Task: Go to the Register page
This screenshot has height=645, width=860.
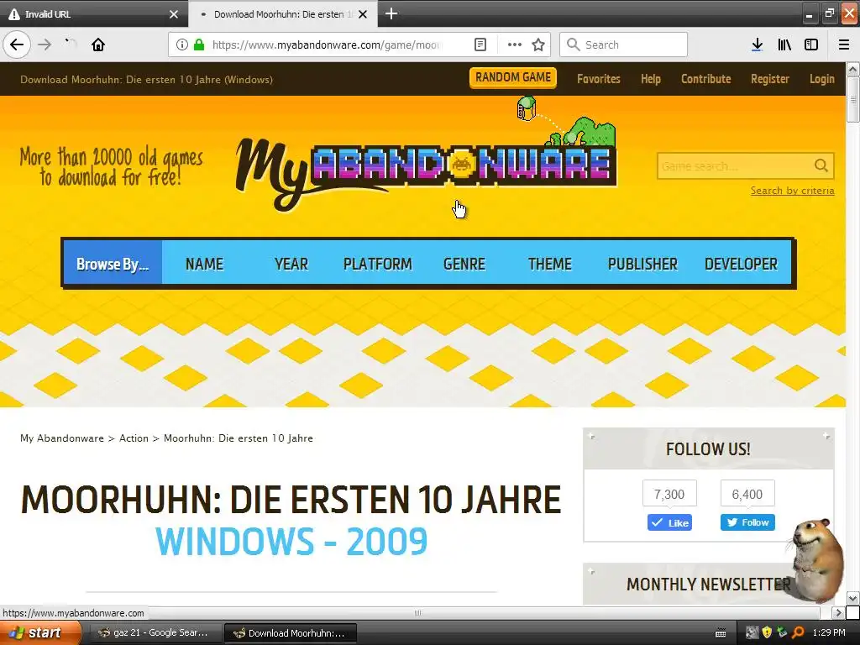Action: [770, 79]
